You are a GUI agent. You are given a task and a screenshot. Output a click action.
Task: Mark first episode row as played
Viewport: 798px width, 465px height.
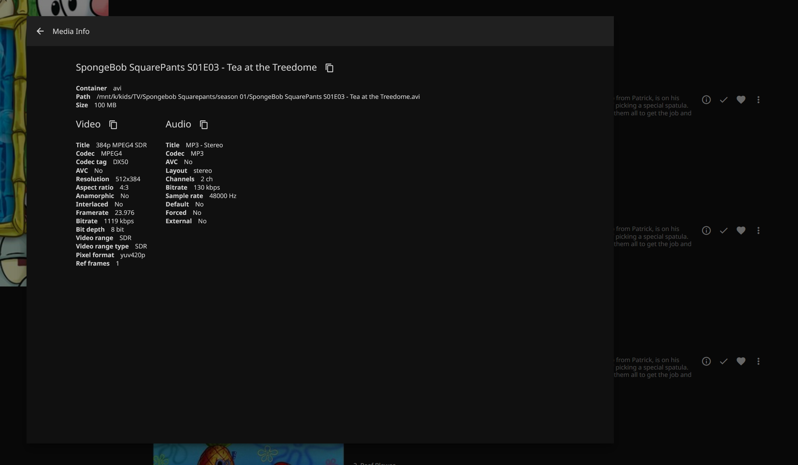[724, 100]
